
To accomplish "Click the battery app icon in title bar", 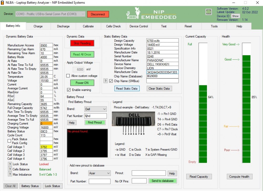I will pos(2,3).
